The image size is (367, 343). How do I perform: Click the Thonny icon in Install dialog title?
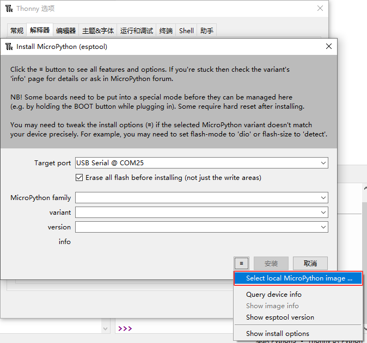click(x=9, y=47)
